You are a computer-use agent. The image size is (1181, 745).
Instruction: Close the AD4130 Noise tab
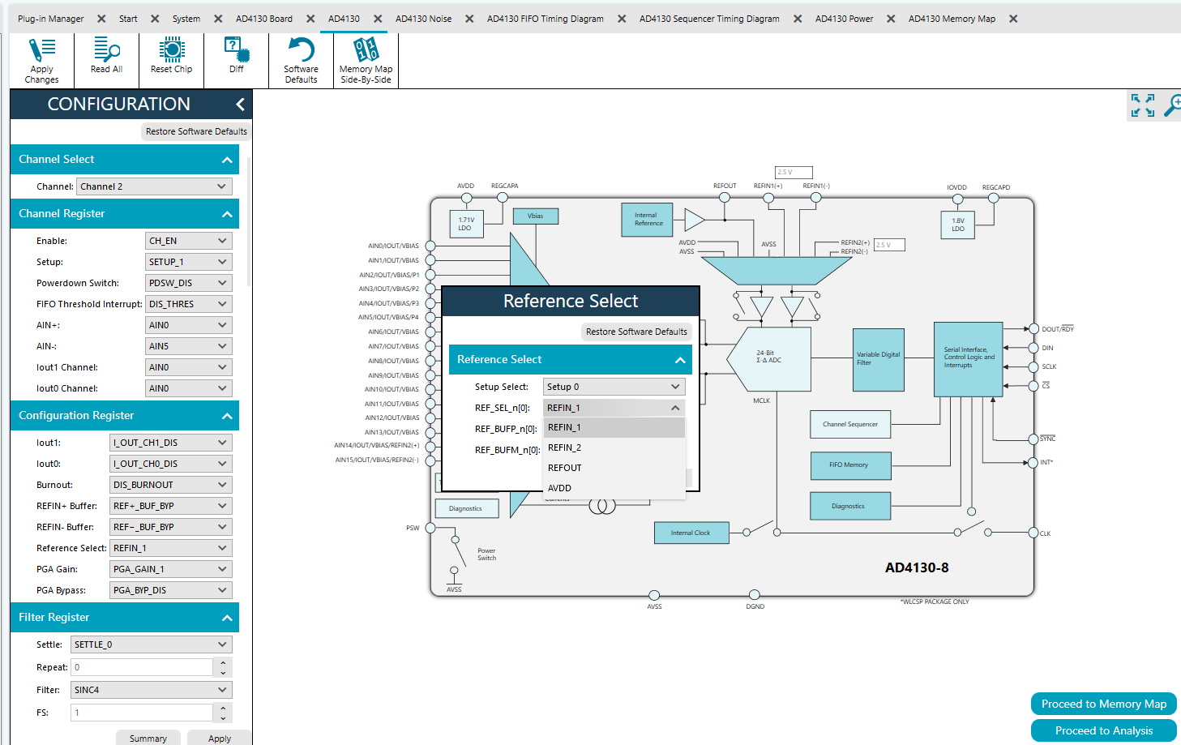pos(469,19)
